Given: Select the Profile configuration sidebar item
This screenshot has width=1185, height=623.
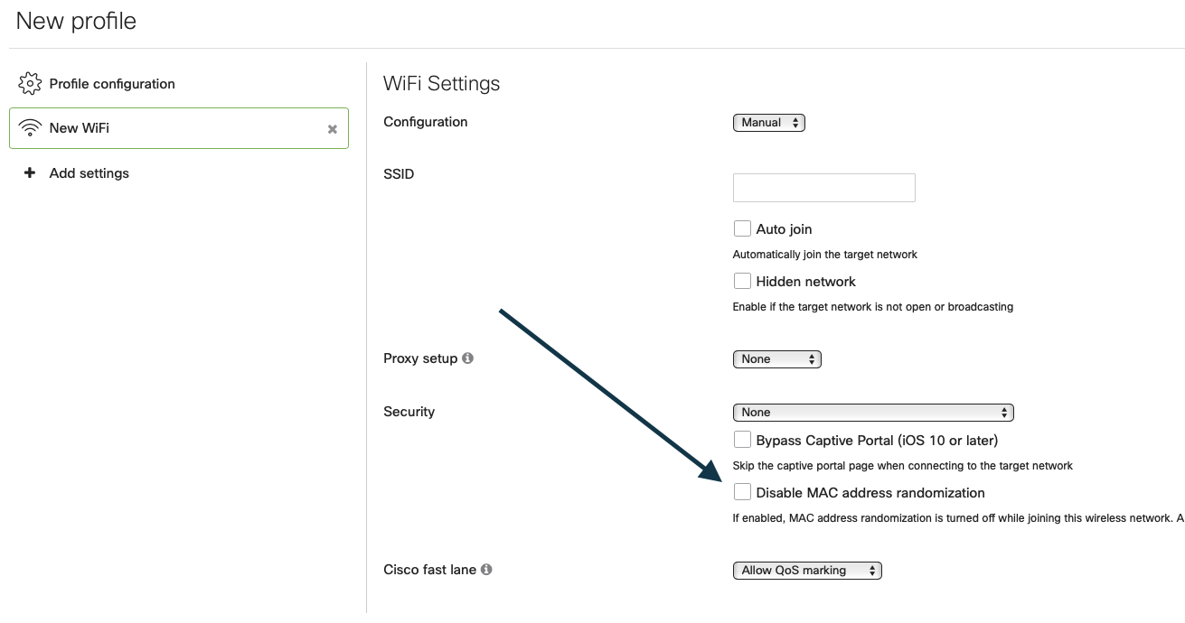Looking at the screenshot, I should 112,84.
